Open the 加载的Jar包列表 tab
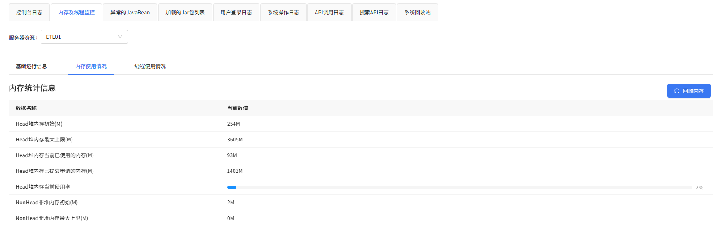Image resolution: width=724 pixels, height=227 pixels. click(185, 12)
